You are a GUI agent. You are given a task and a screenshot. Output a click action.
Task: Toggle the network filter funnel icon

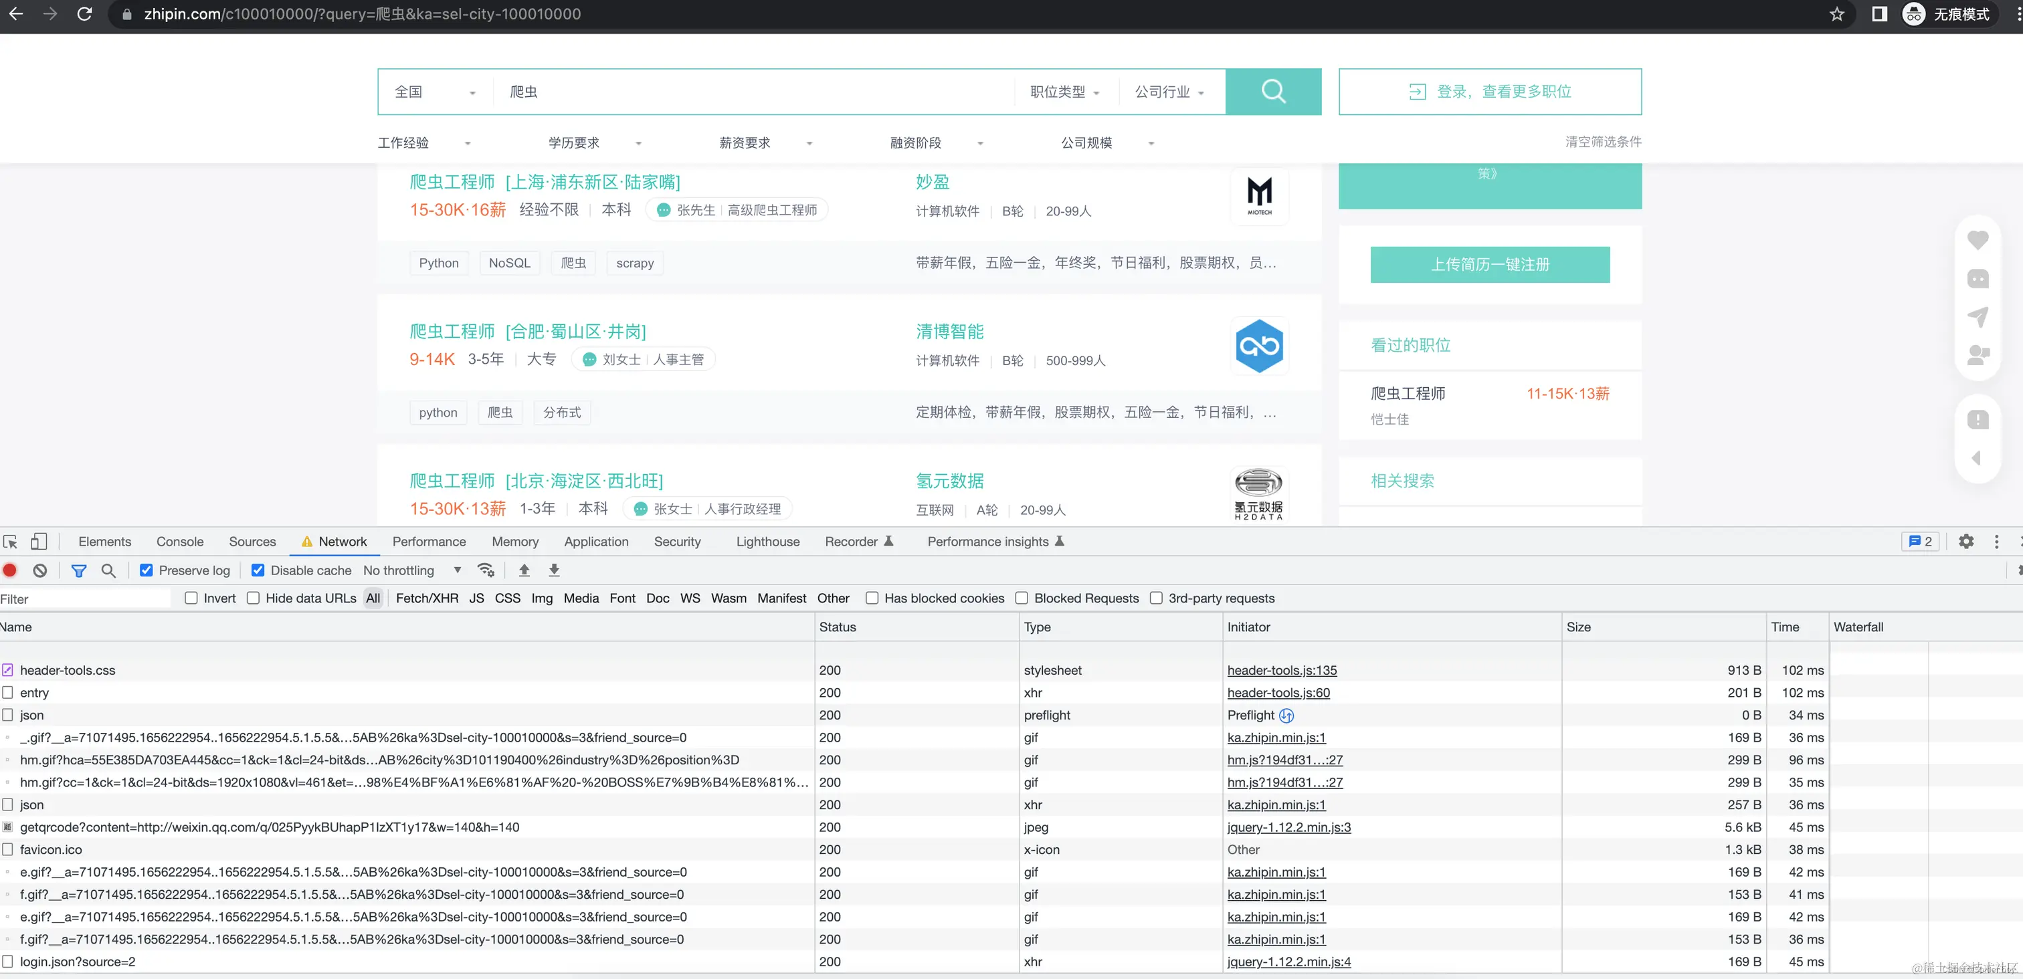[78, 571]
